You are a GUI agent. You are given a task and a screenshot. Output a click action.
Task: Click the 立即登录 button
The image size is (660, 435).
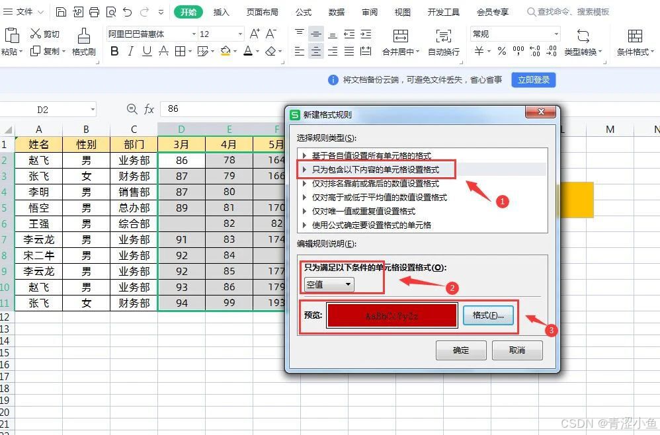tap(534, 80)
